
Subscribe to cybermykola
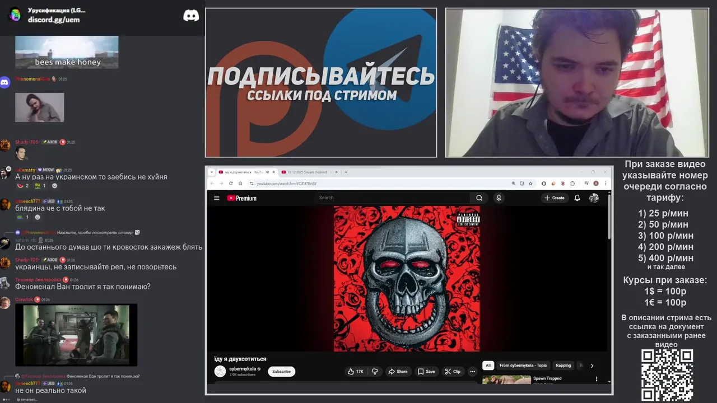pos(281,371)
